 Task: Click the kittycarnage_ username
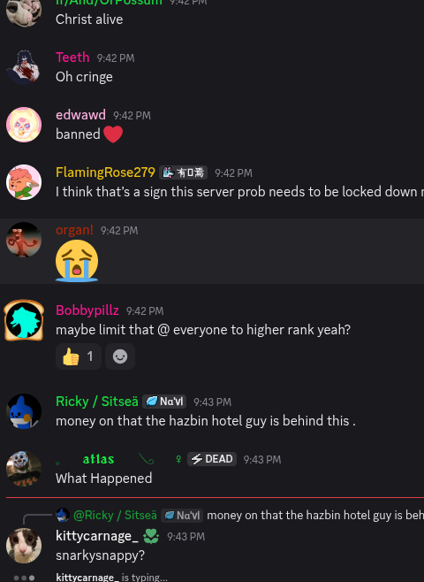tap(97, 536)
